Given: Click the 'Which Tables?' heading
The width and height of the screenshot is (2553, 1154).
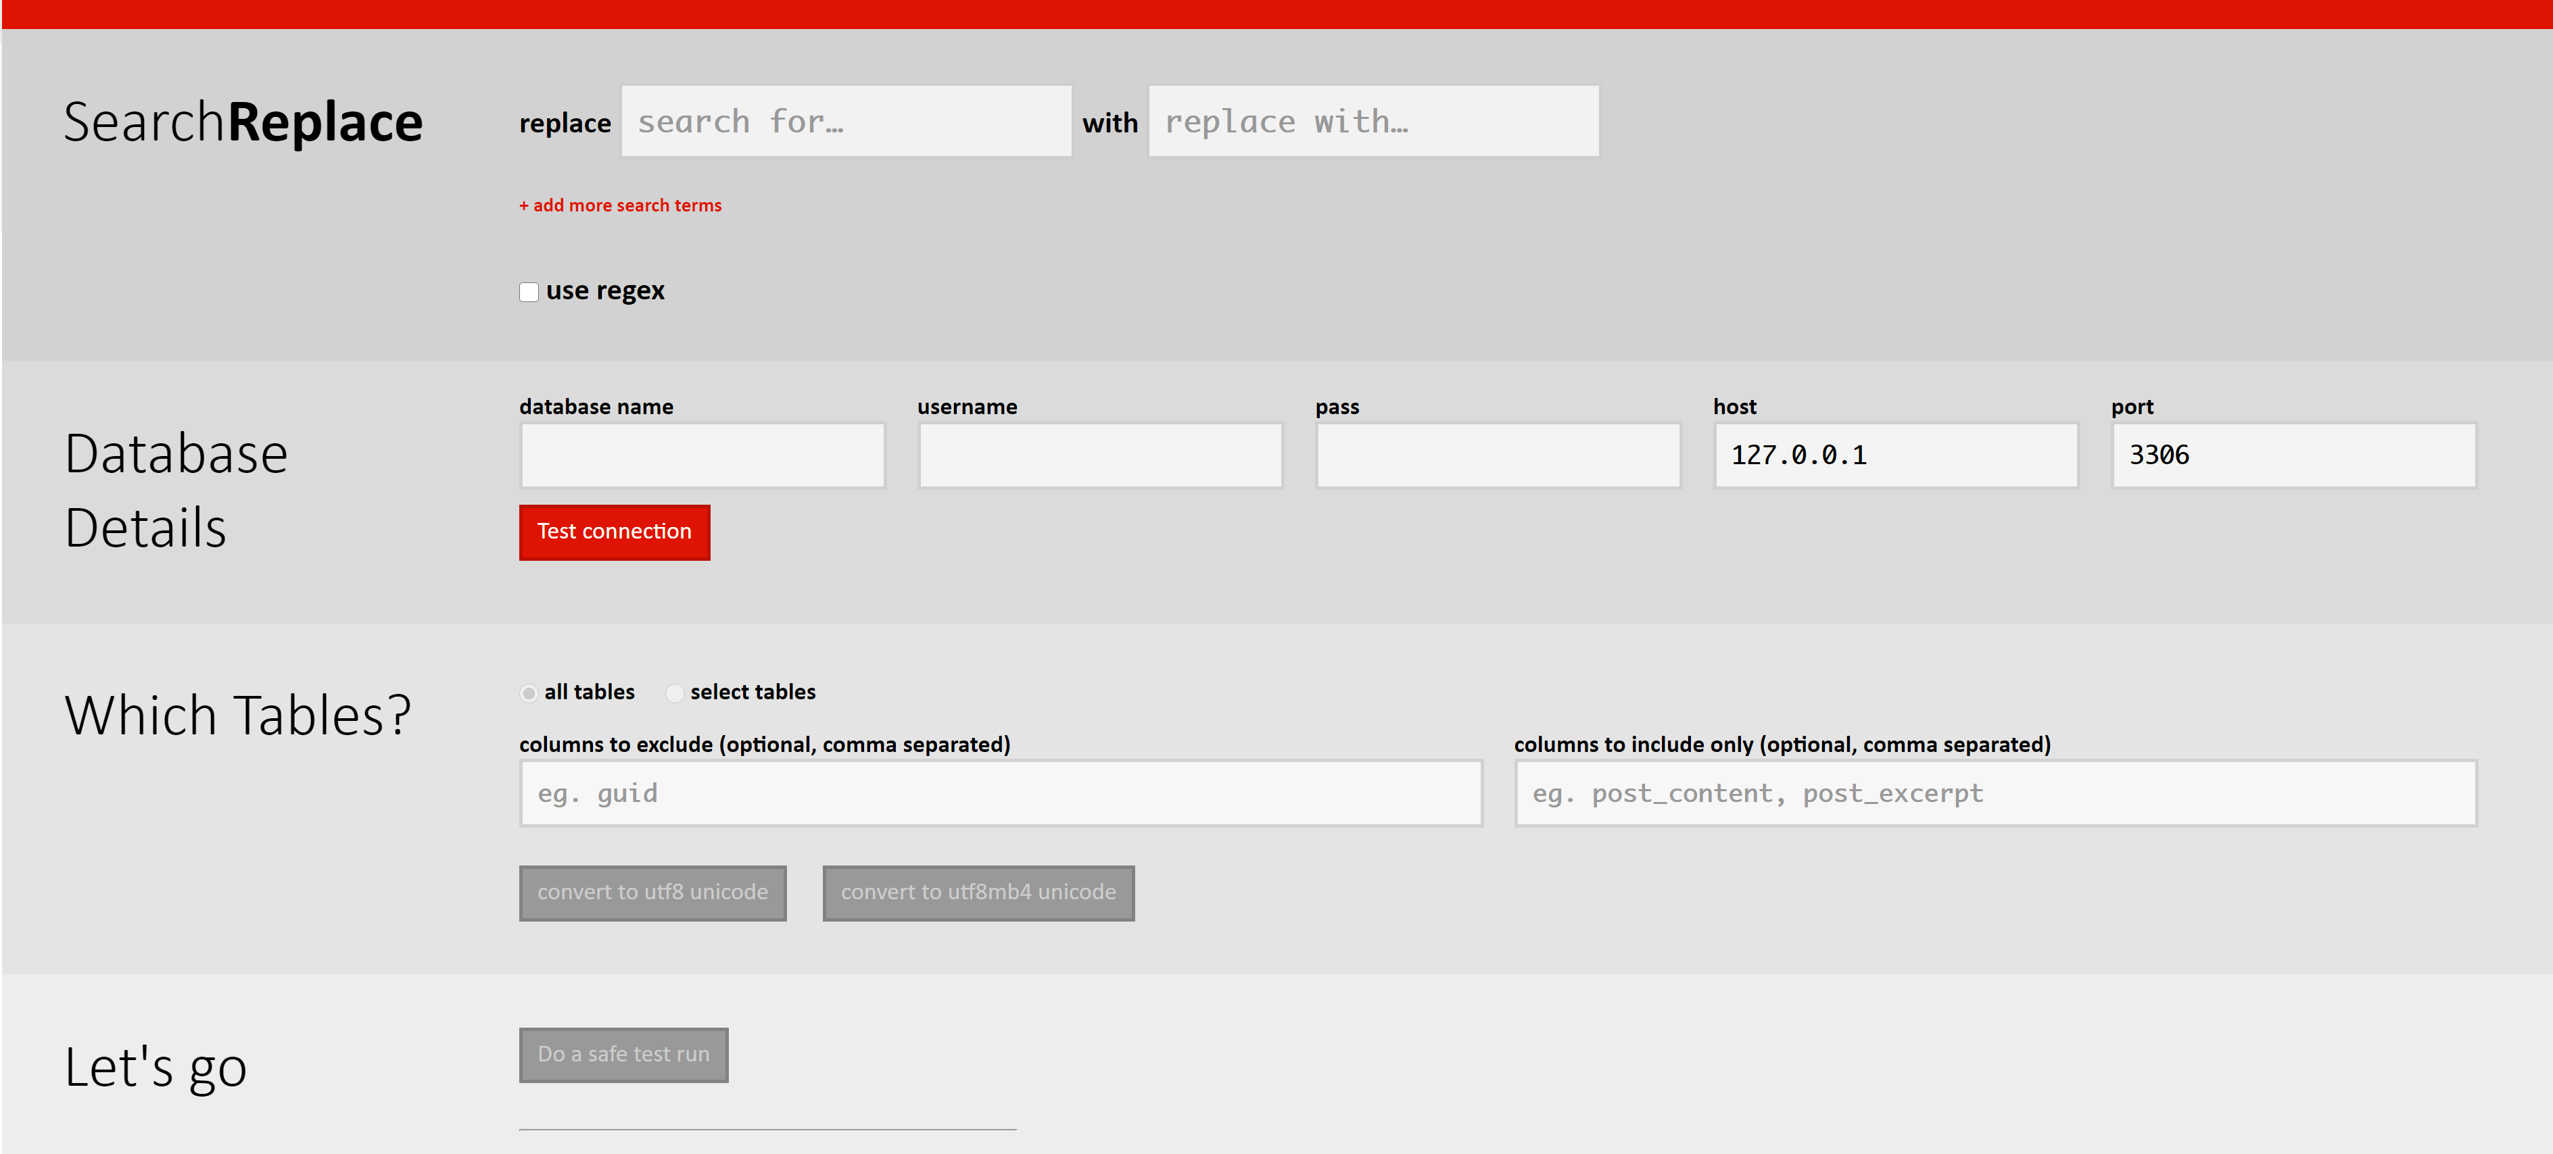Looking at the screenshot, I should 238,714.
